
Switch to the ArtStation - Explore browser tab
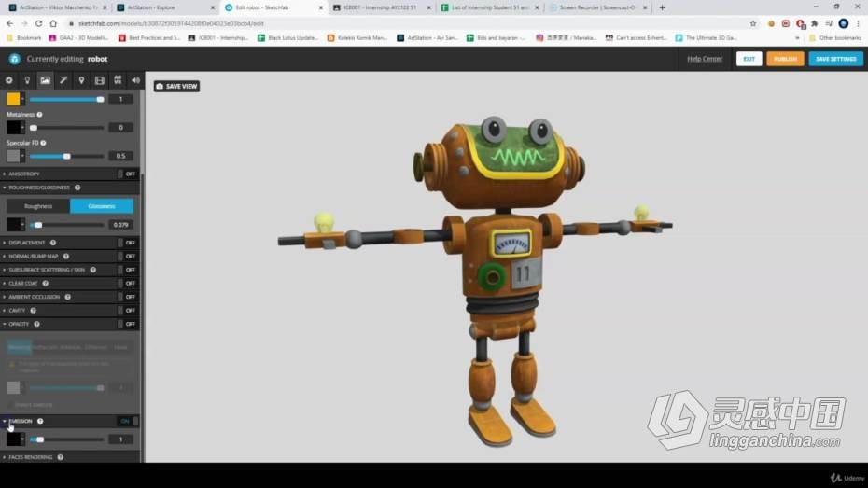point(163,7)
